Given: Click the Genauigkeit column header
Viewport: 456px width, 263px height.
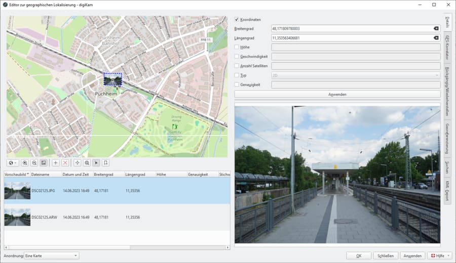Looking at the screenshot, I should tap(203, 174).
